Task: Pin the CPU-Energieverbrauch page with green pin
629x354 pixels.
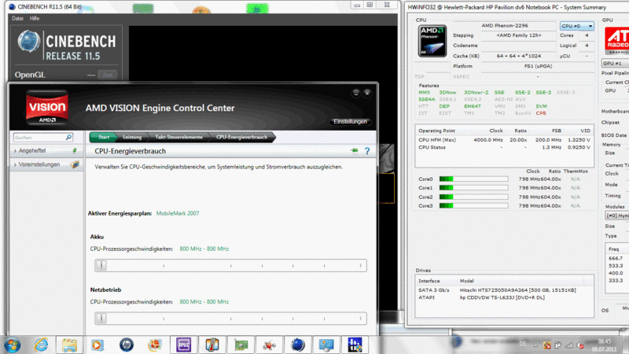Action: click(x=355, y=151)
